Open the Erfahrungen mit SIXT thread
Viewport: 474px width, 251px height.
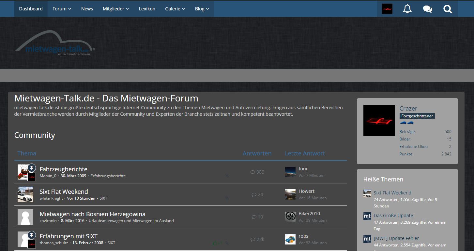69,236
